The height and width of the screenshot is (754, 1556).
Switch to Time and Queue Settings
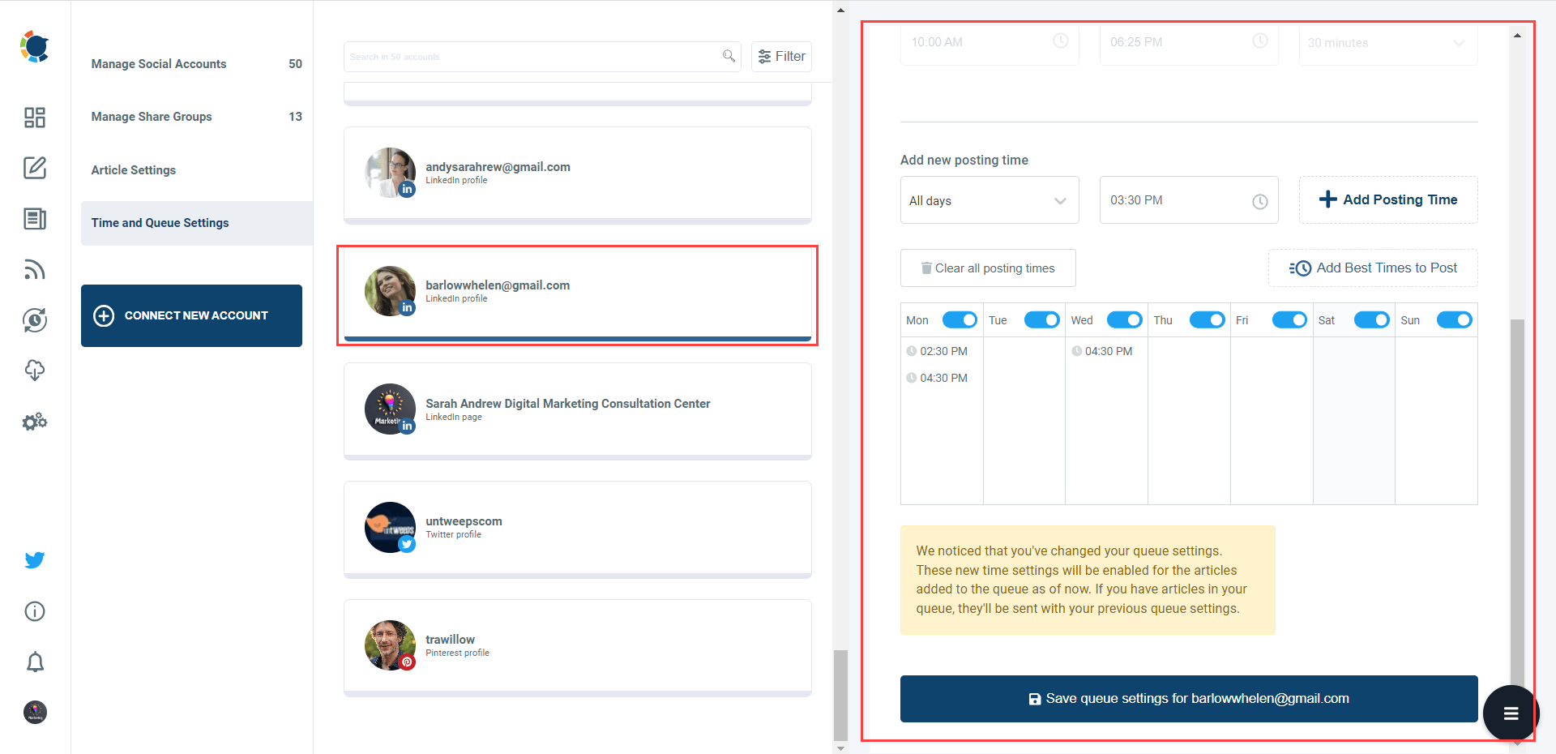tap(160, 222)
